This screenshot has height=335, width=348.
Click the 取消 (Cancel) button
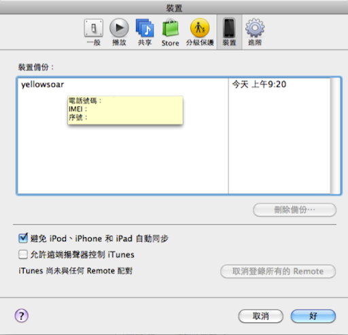pyautogui.click(x=261, y=316)
